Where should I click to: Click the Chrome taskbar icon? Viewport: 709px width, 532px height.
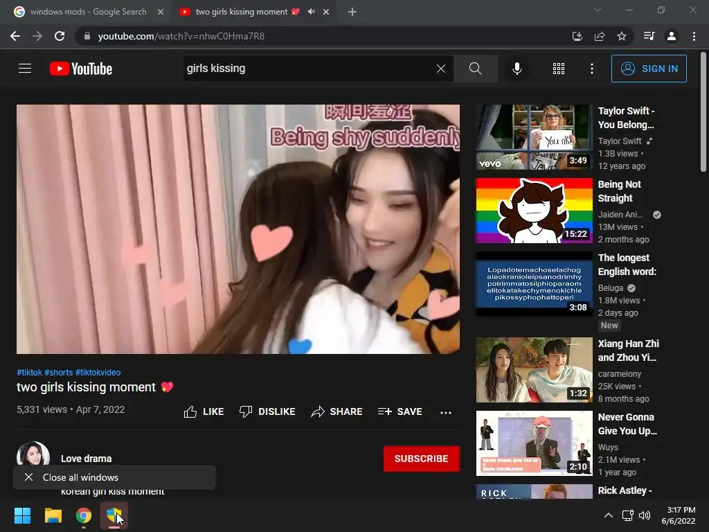click(83, 515)
